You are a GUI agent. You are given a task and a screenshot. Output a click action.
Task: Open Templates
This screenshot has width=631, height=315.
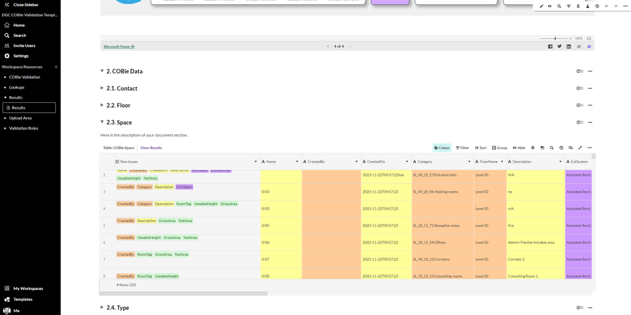coord(18,299)
